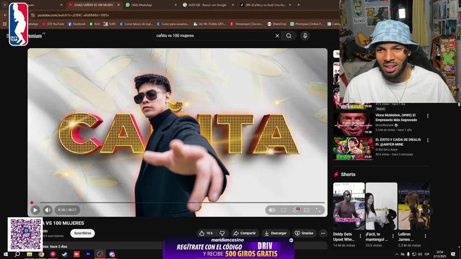Like the video with thumbs up
The height and width of the screenshot is (259, 461).
tap(206, 233)
